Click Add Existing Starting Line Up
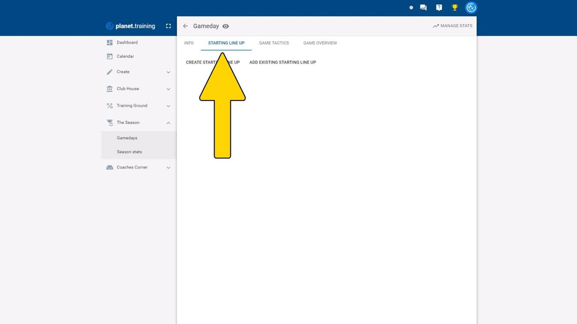577x324 pixels. [282, 62]
